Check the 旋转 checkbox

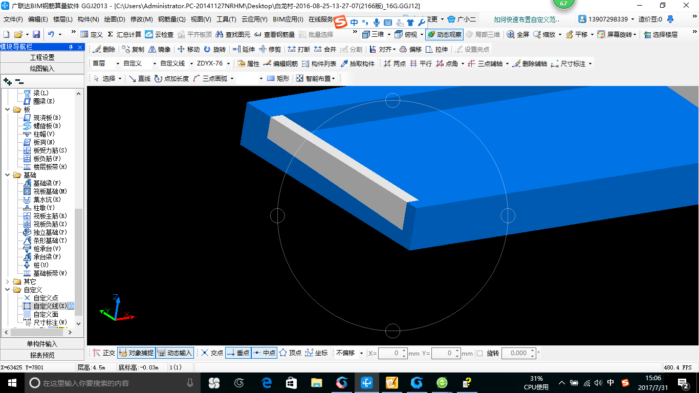click(479, 353)
